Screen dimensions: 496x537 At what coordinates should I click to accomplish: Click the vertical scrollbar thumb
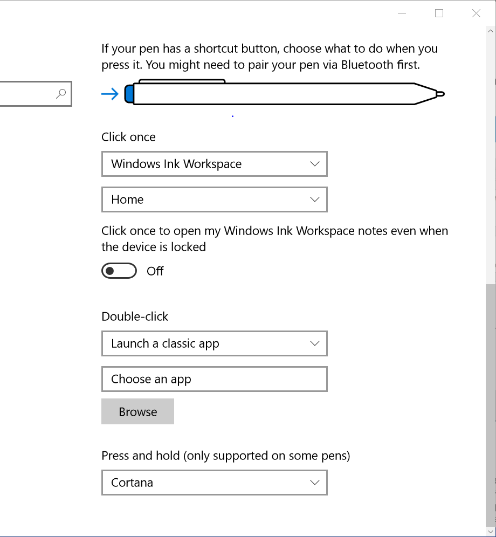coord(490,404)
